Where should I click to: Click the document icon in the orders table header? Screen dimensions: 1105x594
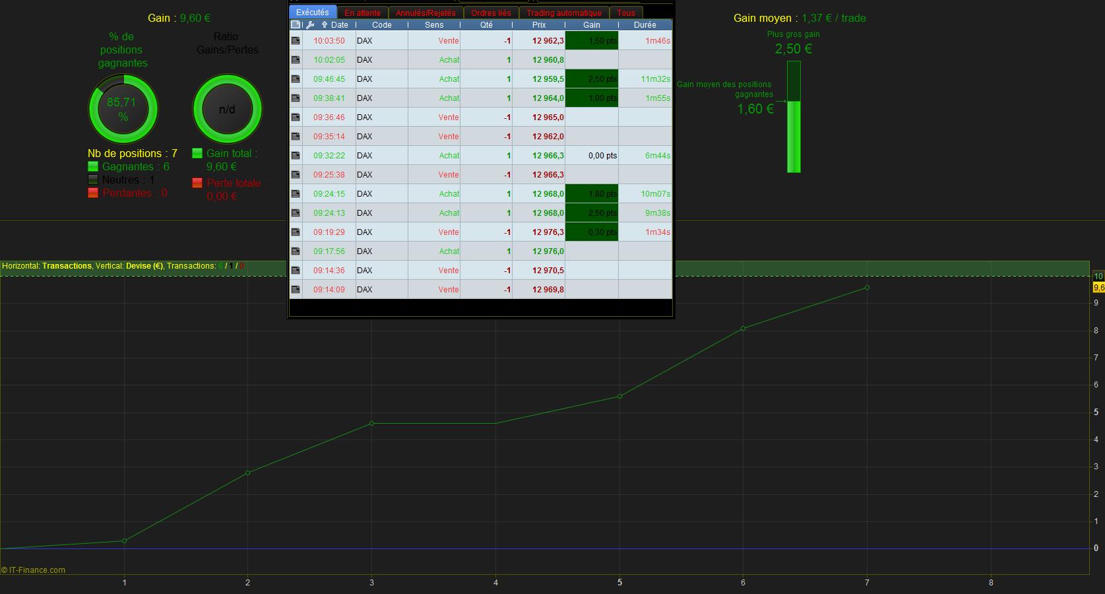pos(296,25)
